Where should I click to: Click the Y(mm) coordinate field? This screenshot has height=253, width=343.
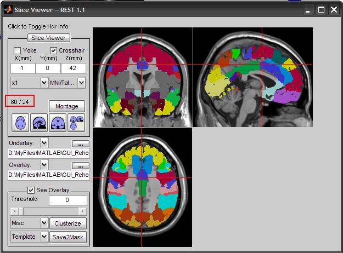48,68
